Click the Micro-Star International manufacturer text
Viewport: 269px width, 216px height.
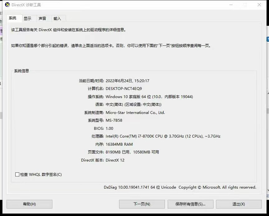tap(135, 113)
